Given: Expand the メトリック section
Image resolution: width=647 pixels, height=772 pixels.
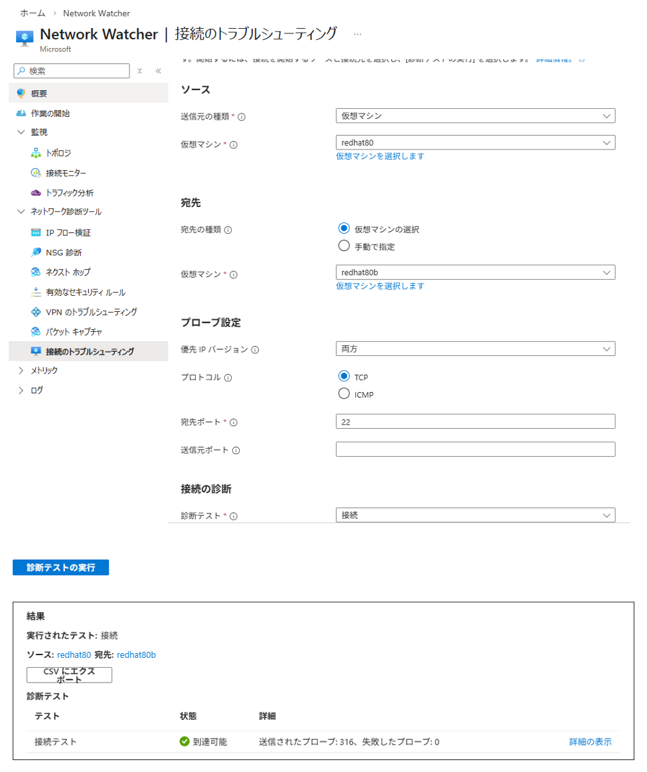Looking at the screenshot, I should [x=21, y=370].
